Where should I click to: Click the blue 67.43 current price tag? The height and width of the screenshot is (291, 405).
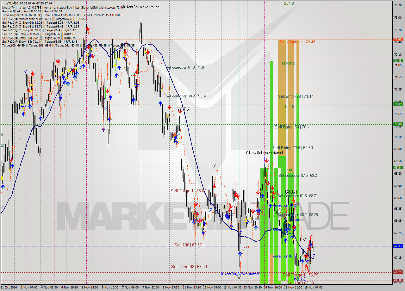tap(398, 246)
